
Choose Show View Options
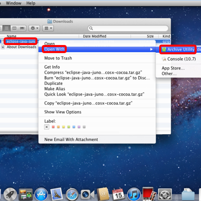point(63,112)
